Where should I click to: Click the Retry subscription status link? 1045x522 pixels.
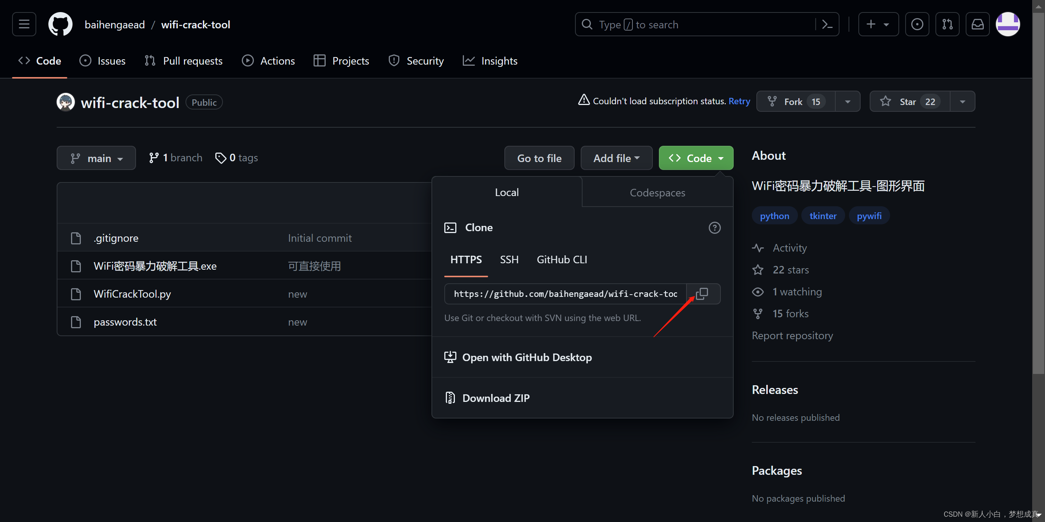[x=739, y=101]
